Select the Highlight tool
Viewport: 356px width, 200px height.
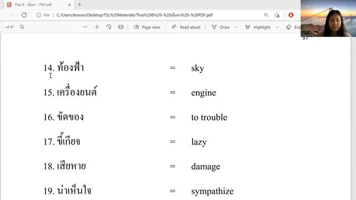pos(258,27)
